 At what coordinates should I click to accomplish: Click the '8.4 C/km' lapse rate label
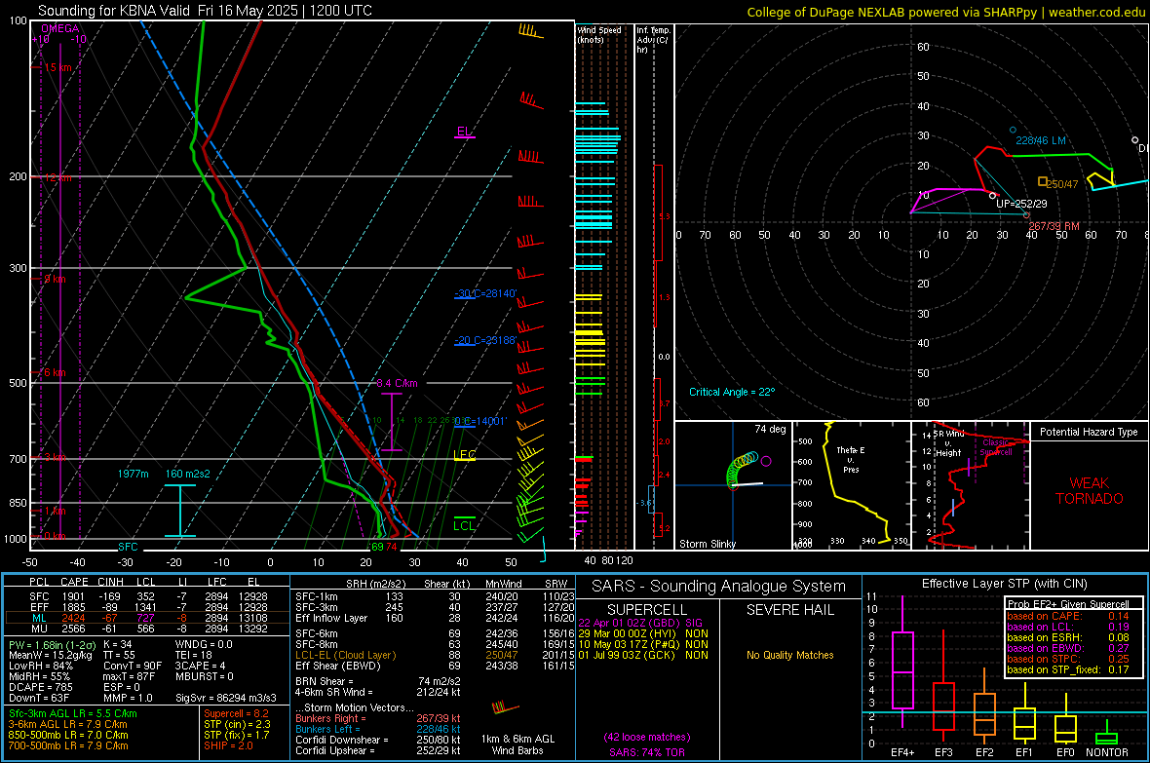(x=397, y=383)
